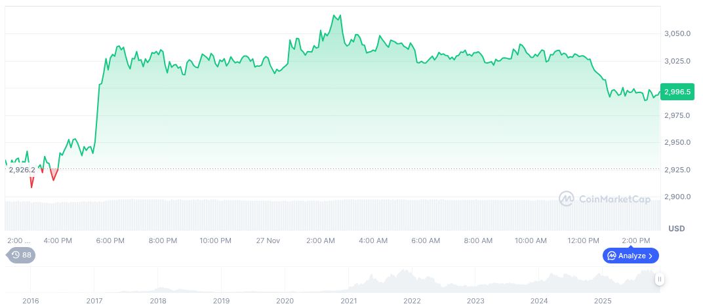Click the range slider handle at the timeline's right end
The height and width of the screenshot is (308, 703).
click(659, 279)
